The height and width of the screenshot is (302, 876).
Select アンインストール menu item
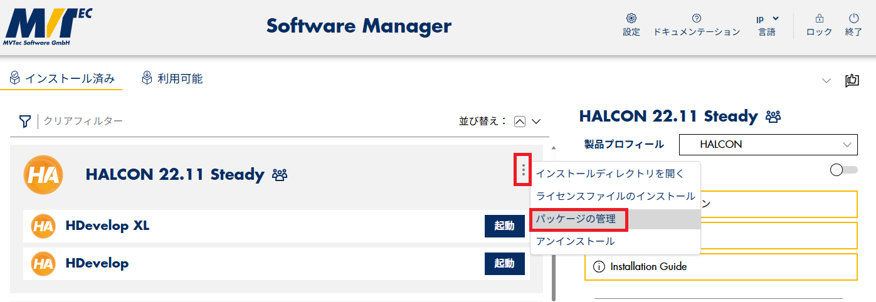(615, 241)
